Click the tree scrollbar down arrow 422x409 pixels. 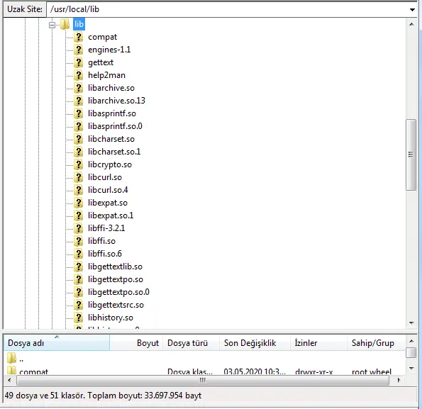[411, 323]
